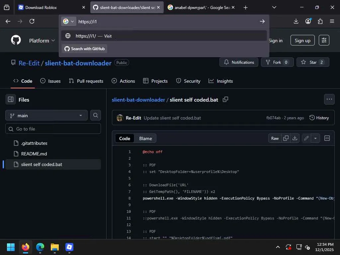Click the Raw button
This screenshot has width=340, height=255.
coord(275,138)
